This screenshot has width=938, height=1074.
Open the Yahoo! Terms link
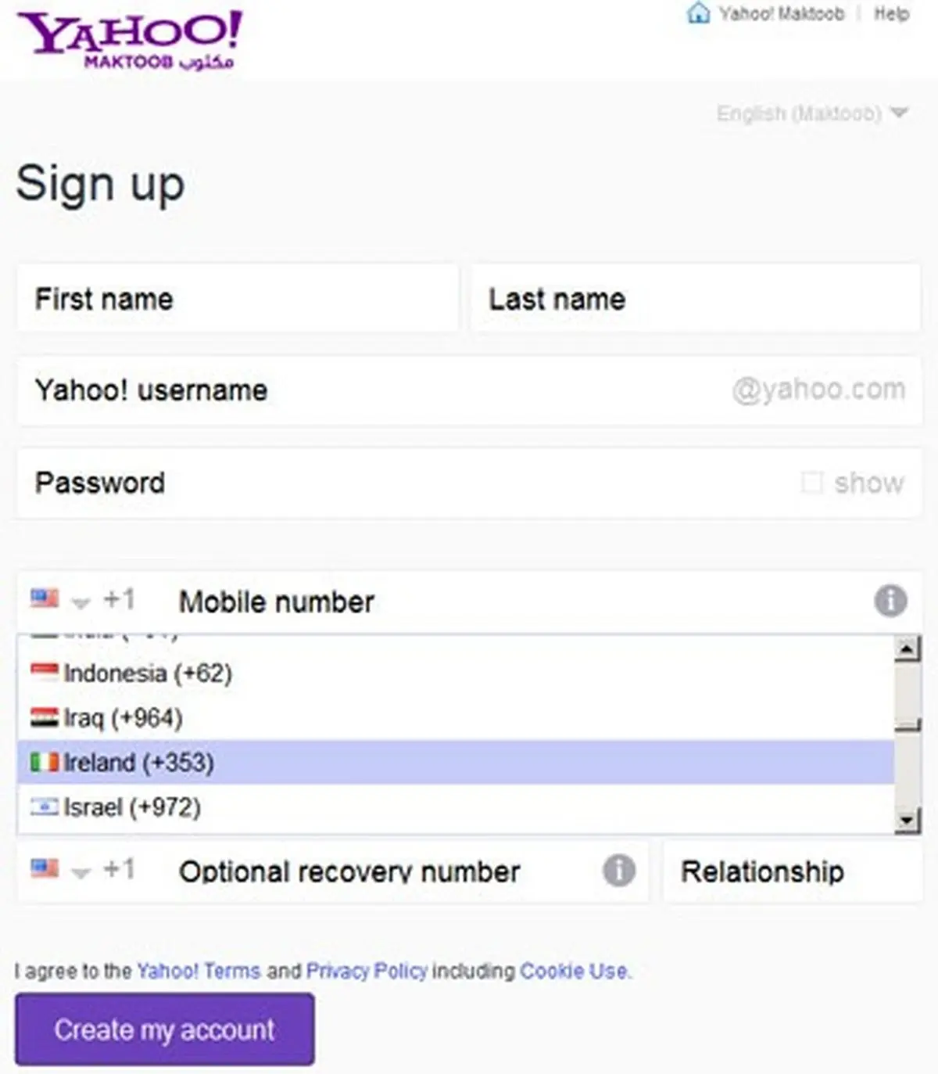199,971
